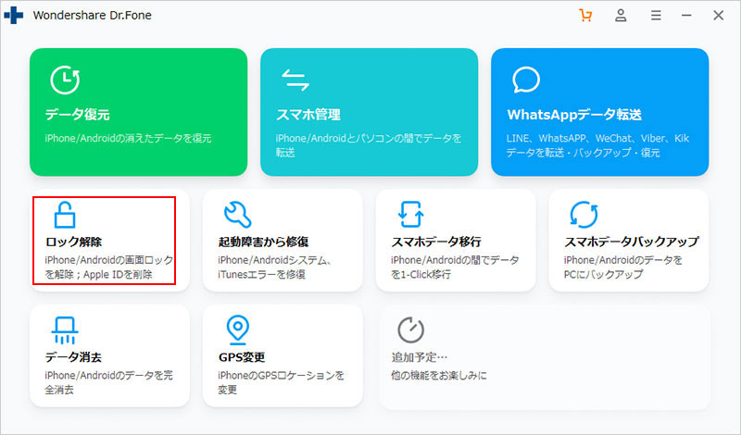The image size is (741, 435).
Task: Click 'iPhoneのGPSロケーションを変更' description
Action: coord(282,382)
